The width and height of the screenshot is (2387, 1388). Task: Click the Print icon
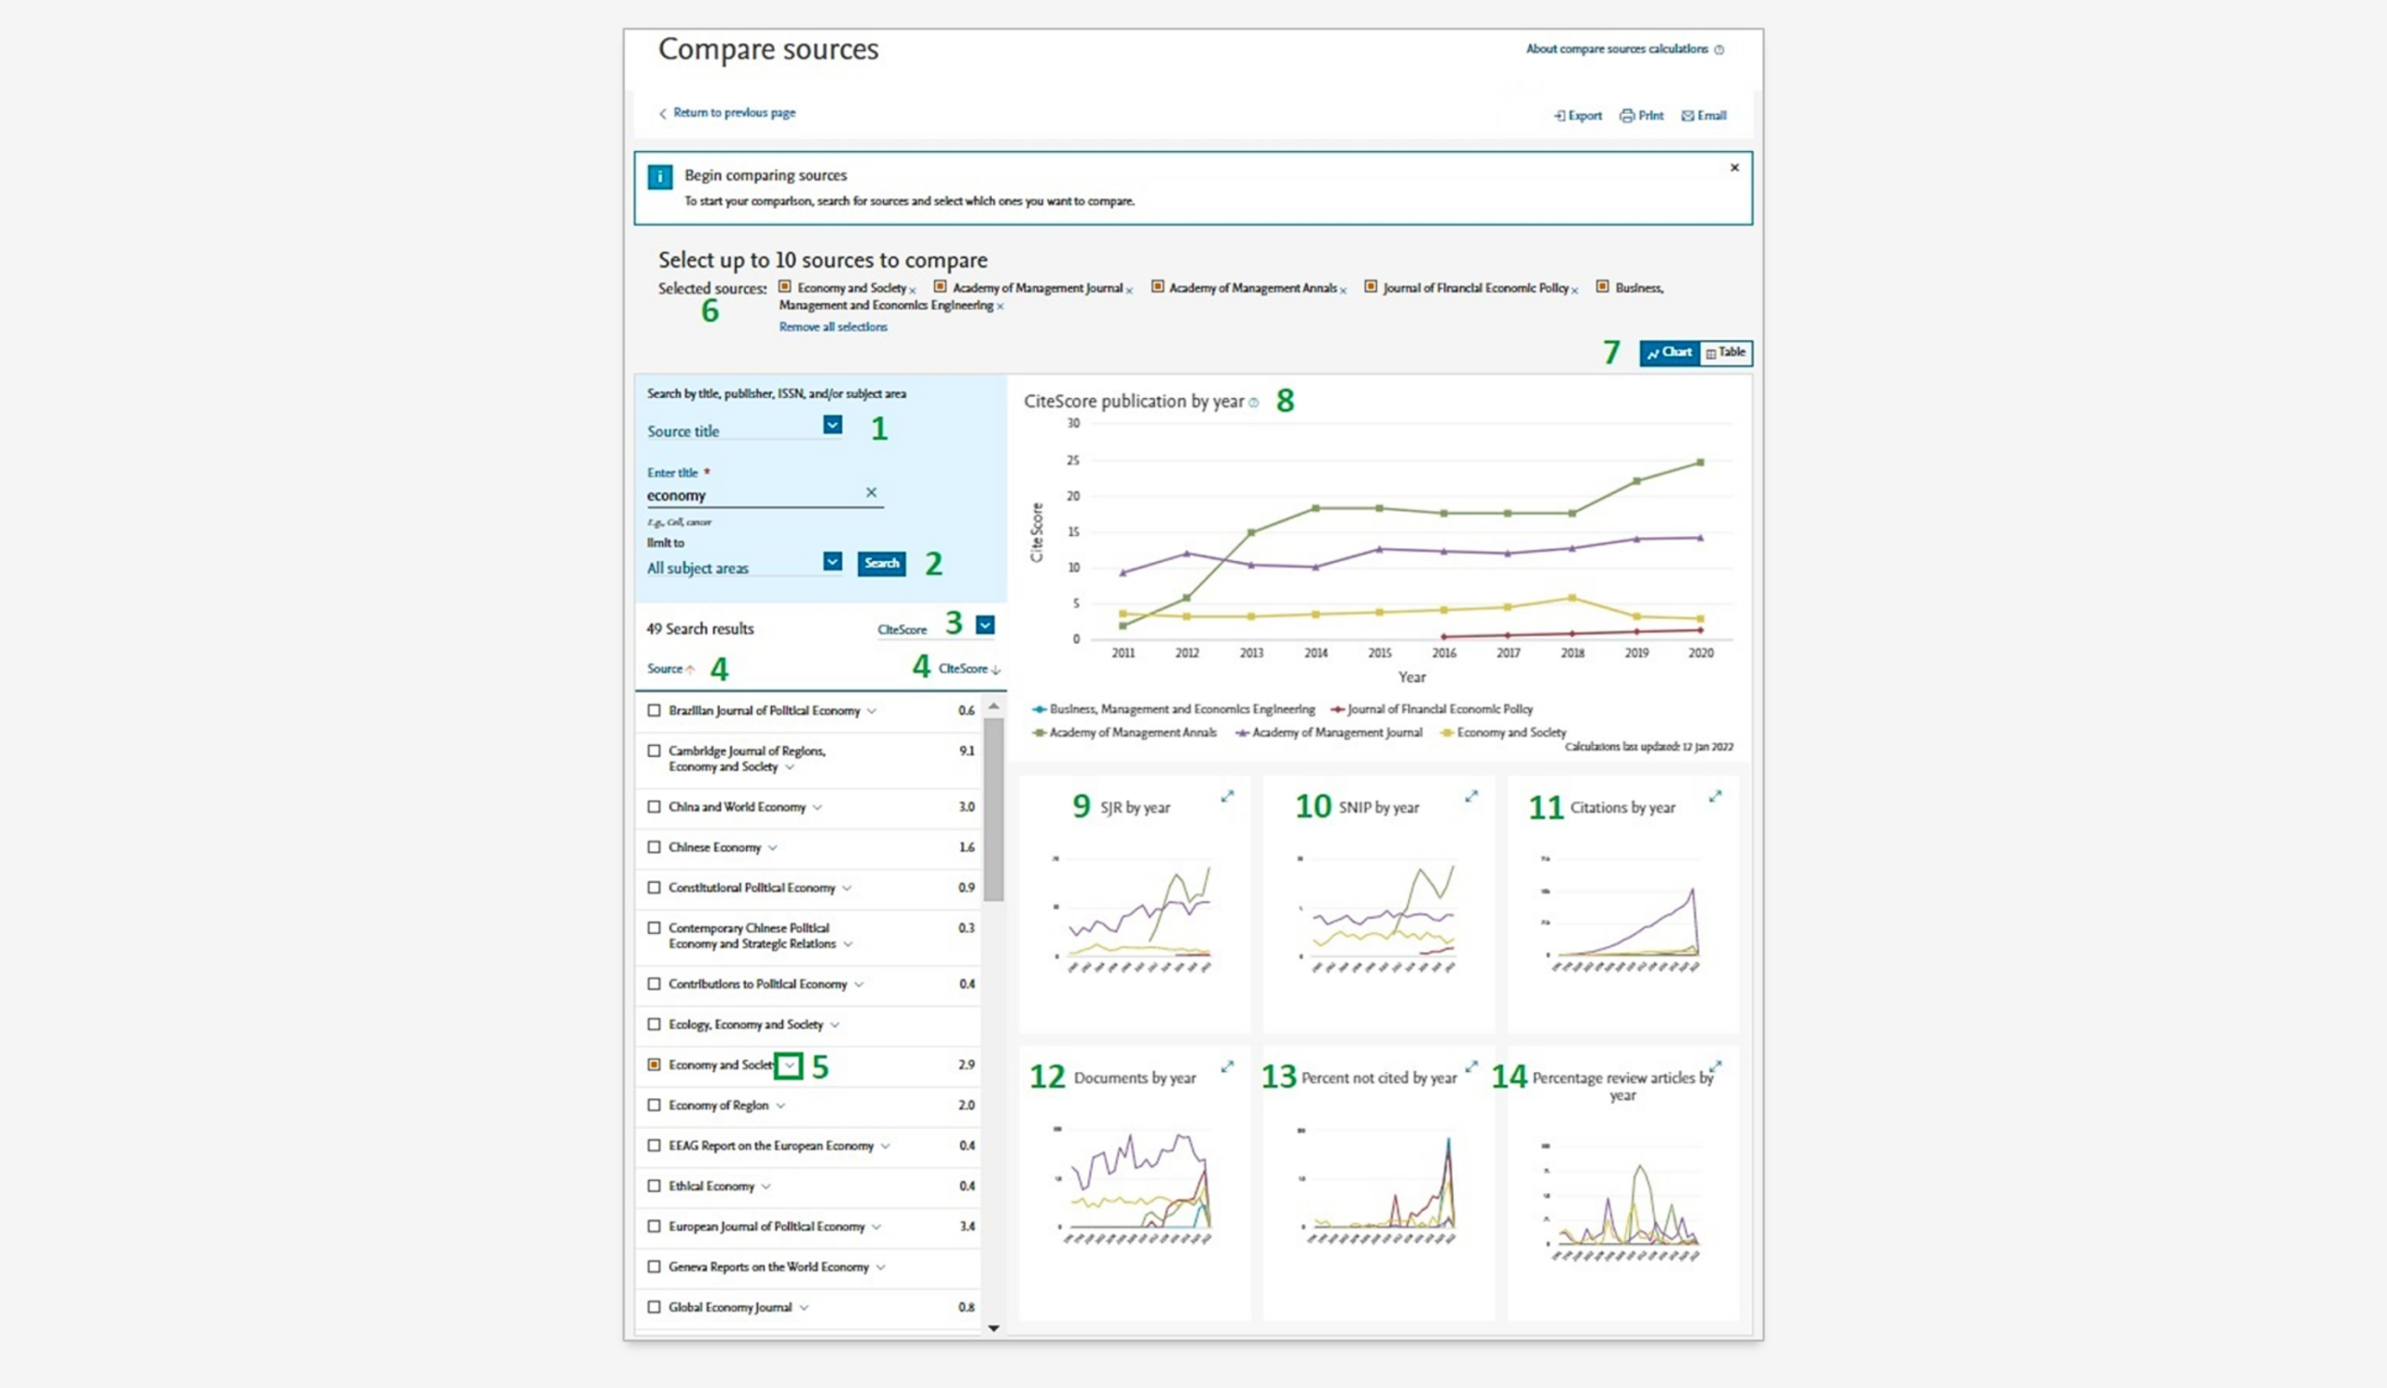point(1626,116)
